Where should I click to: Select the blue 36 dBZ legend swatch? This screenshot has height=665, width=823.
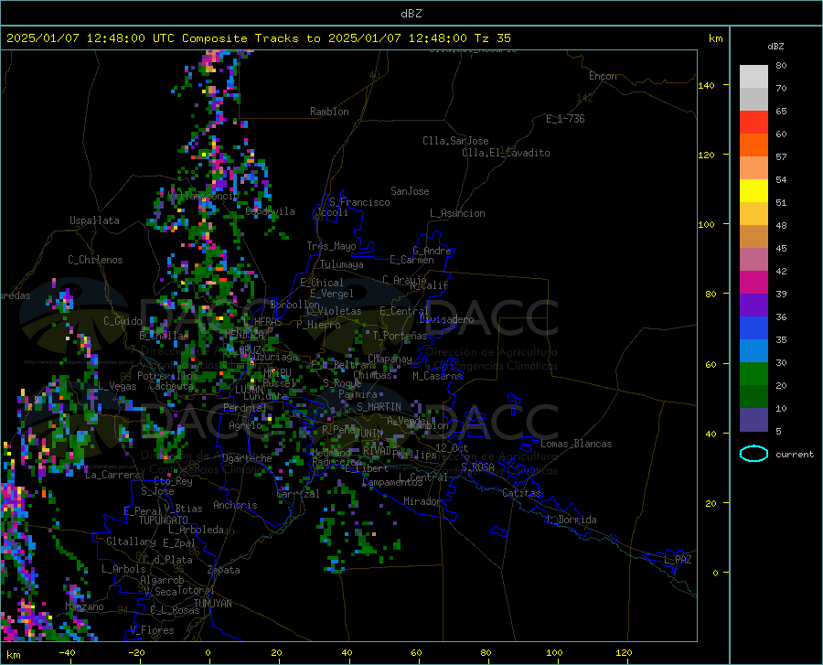(754, 328)
